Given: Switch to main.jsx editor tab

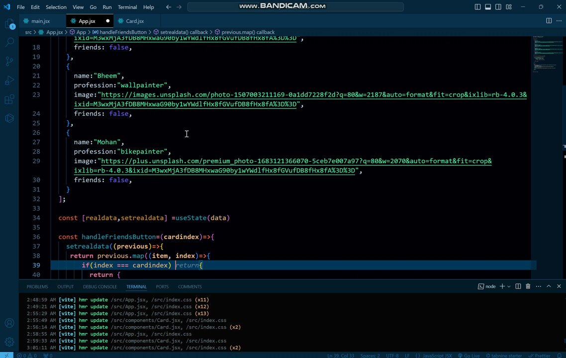Looking at the screenshot, I should pos(40,21).
